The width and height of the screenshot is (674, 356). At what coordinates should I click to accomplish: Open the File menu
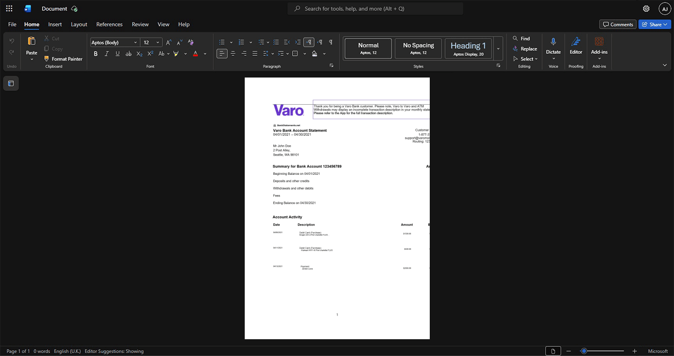[x=12, y=24]
